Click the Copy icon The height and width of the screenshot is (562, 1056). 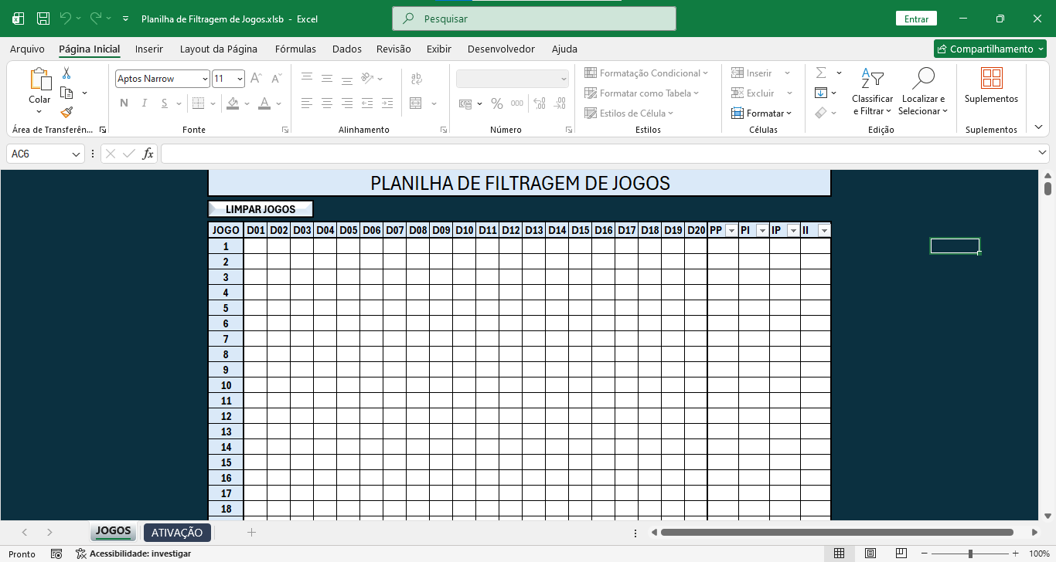[x=66, y=93]
